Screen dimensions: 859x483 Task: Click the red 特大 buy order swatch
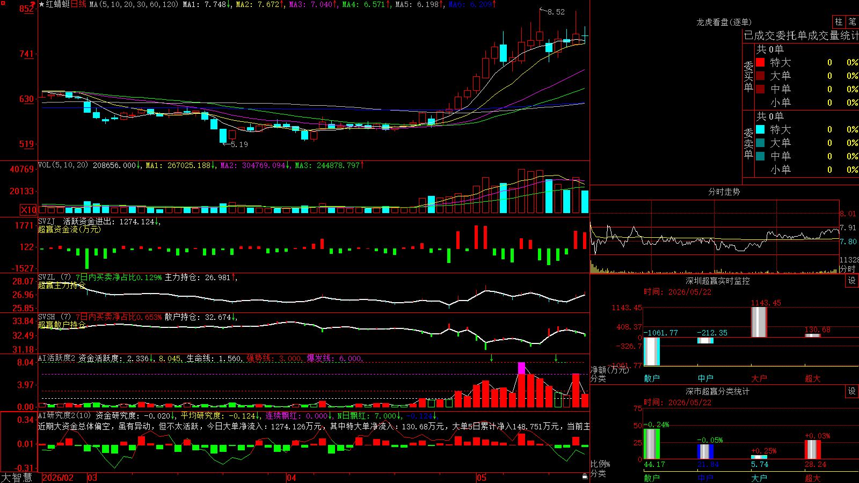point(760,62)
